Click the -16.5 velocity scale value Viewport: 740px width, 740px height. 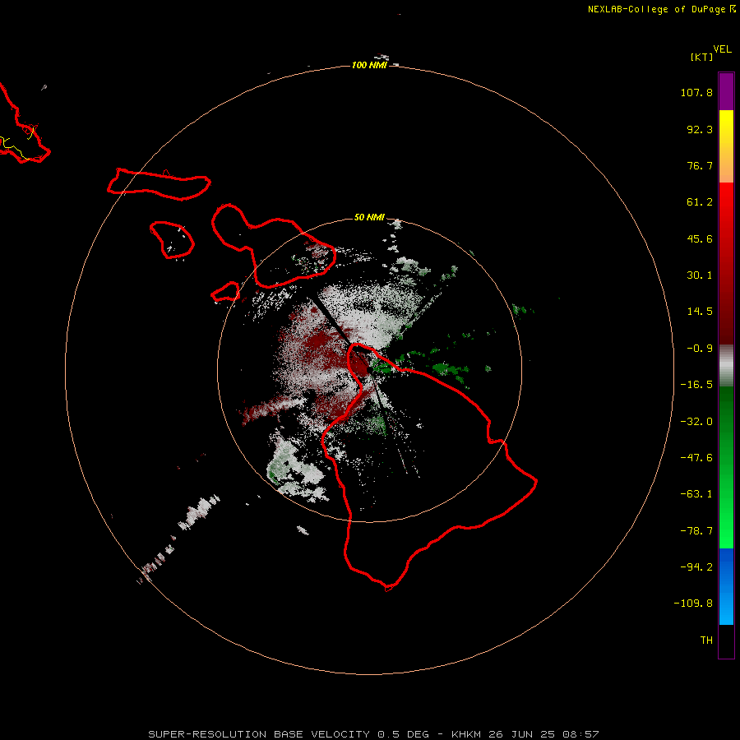click(x=696, y=385)
